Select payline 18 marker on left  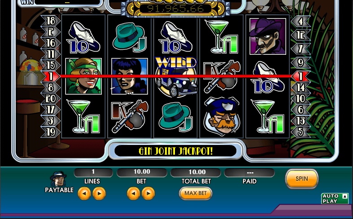pyautogui.click(x=51, y=21)
